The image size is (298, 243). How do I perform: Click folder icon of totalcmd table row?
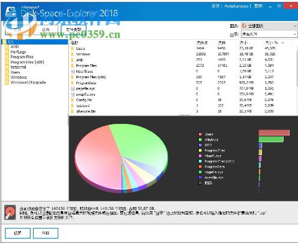73,106
